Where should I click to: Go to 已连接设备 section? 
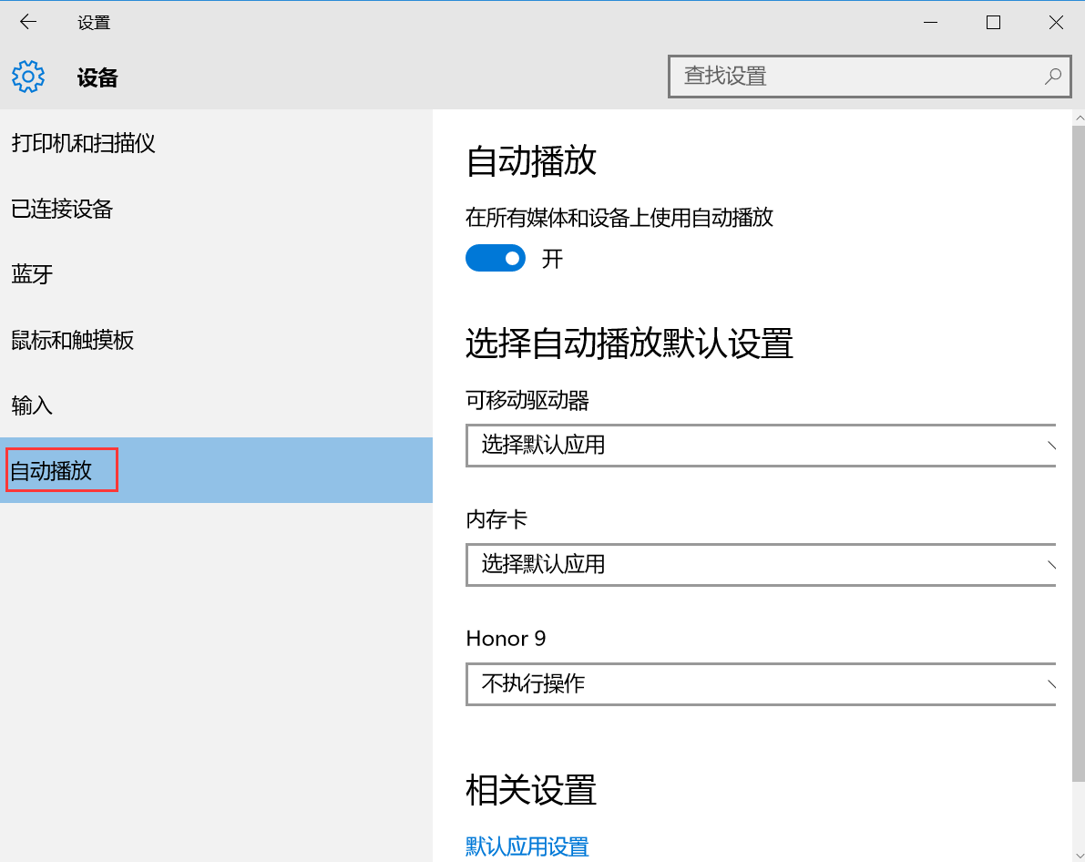(x=62, y=209)
